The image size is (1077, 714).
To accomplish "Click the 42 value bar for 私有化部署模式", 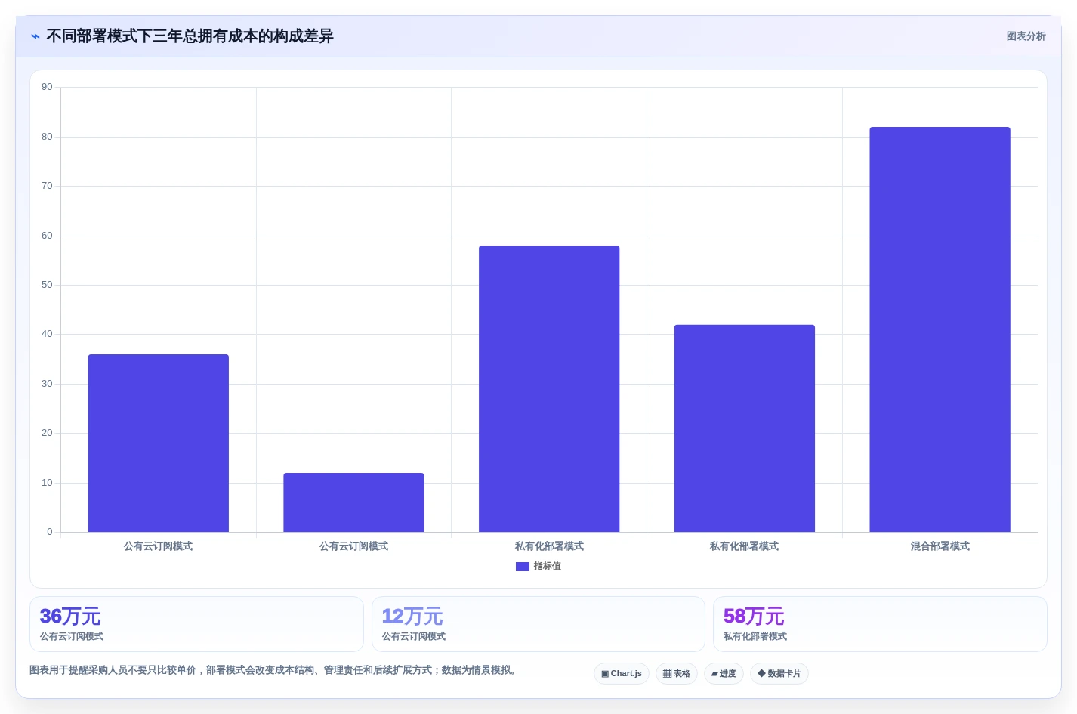I will click(745, 428).
